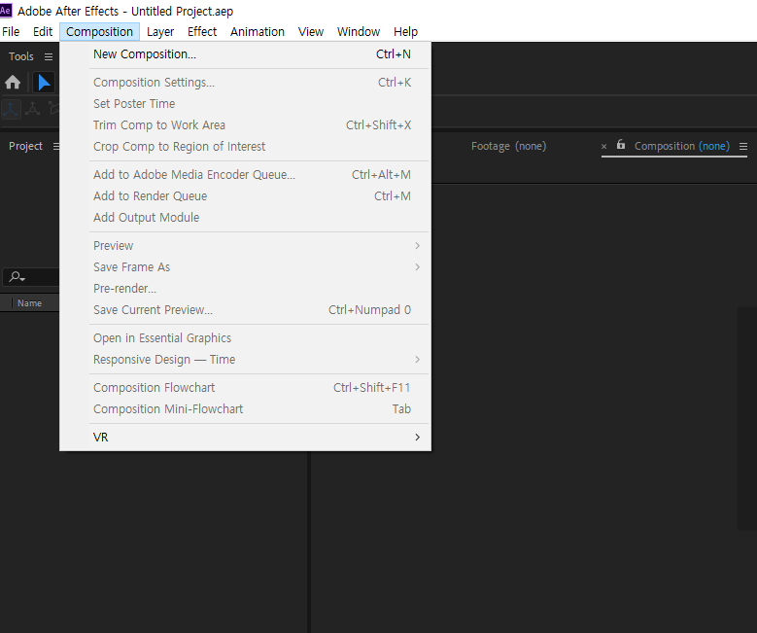Select Open in Essential Graphics
This screenshot has height=633, width=757.
click(x=245, y=338)
